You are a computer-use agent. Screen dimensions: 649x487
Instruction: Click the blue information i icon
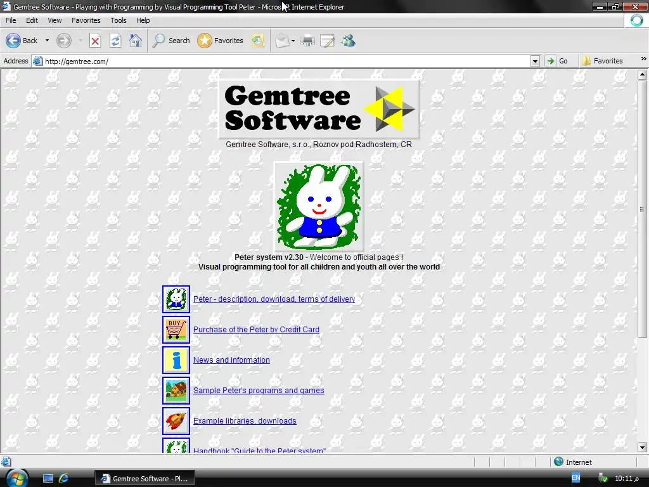tap(176, 360)
